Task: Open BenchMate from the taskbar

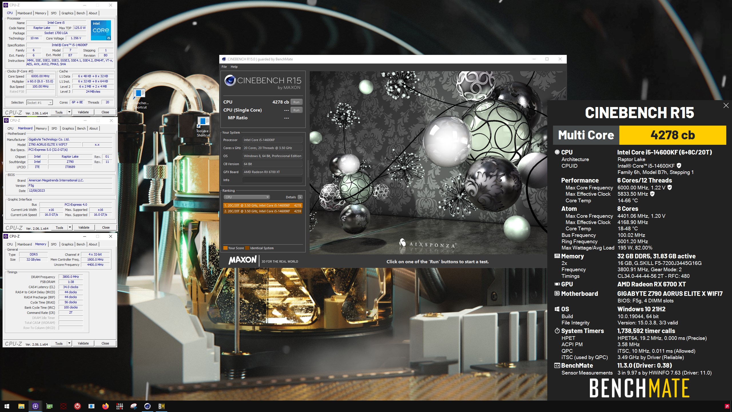Action: (162, 406)
